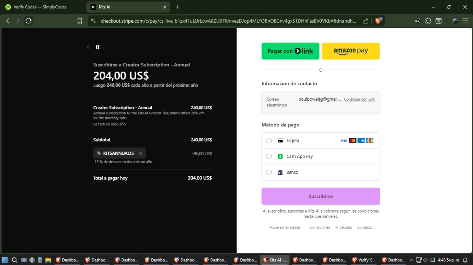Click the taskbar clock 4:48:54 p. m.
The image size is (473, 265).
[x=449, y=260]
